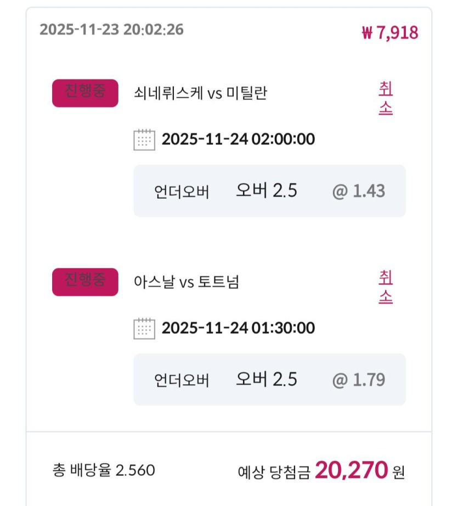Click the 01:30:00 kickoff date text
The width and height of the screenshot is (458, 506).
point(238,328)
